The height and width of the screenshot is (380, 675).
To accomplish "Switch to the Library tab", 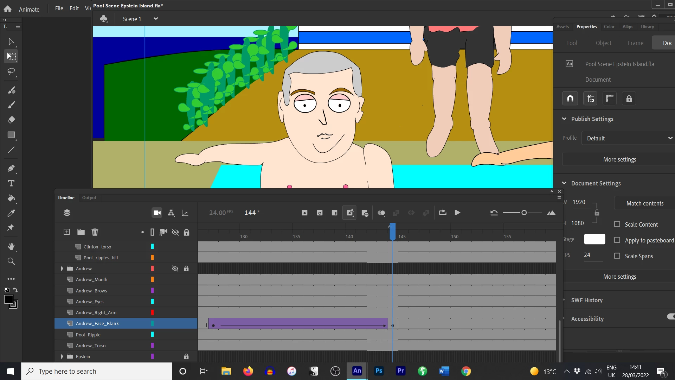I will (x=647, y=27).
